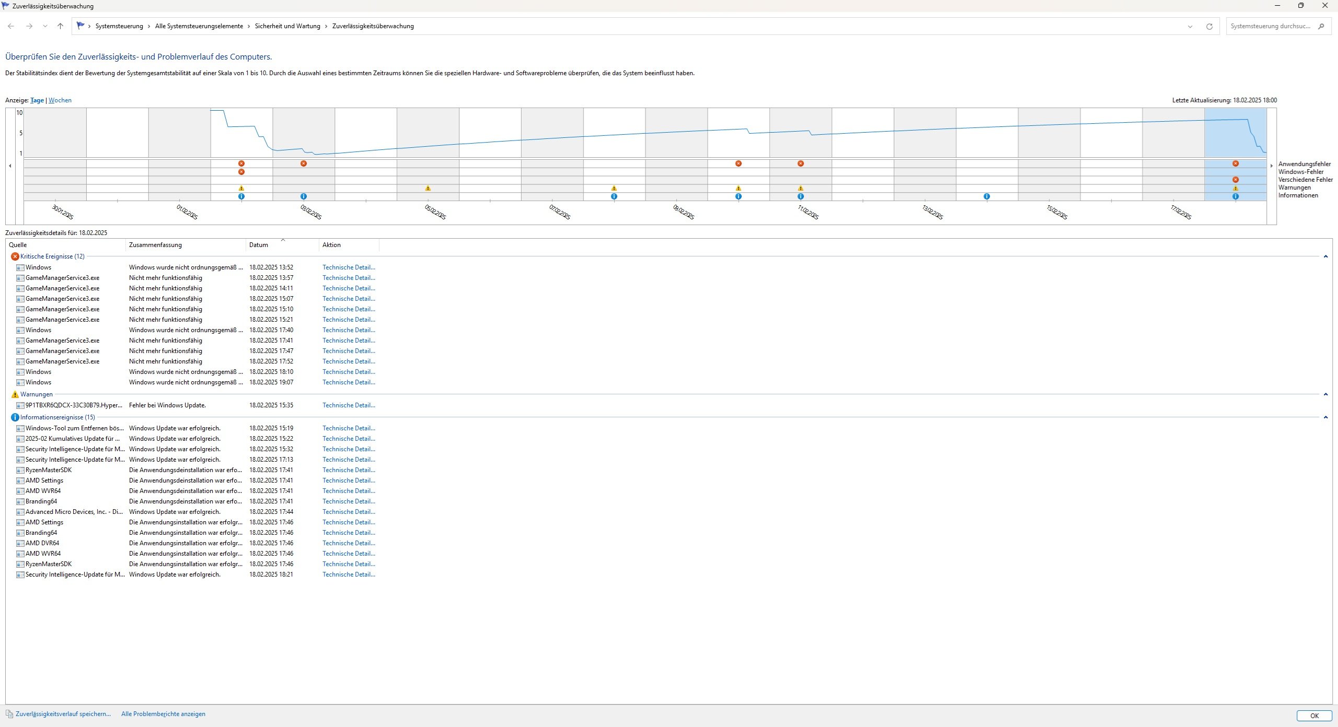Click Zuverlässigkeitsverlauf speichern link
Viewport: 1338px width, 727px height.
pyautogui.click(x=63, y=714)
